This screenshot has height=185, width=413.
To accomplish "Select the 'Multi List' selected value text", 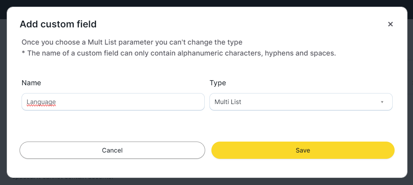I will tap(228, 102).
